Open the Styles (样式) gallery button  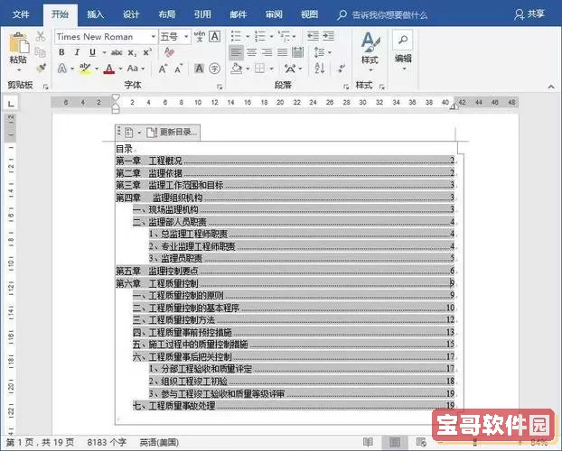[370, 51]
